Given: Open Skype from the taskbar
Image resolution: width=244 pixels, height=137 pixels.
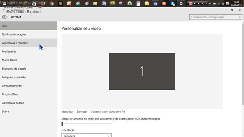Looking at the screenshot, I should click(x=172, y=3).
